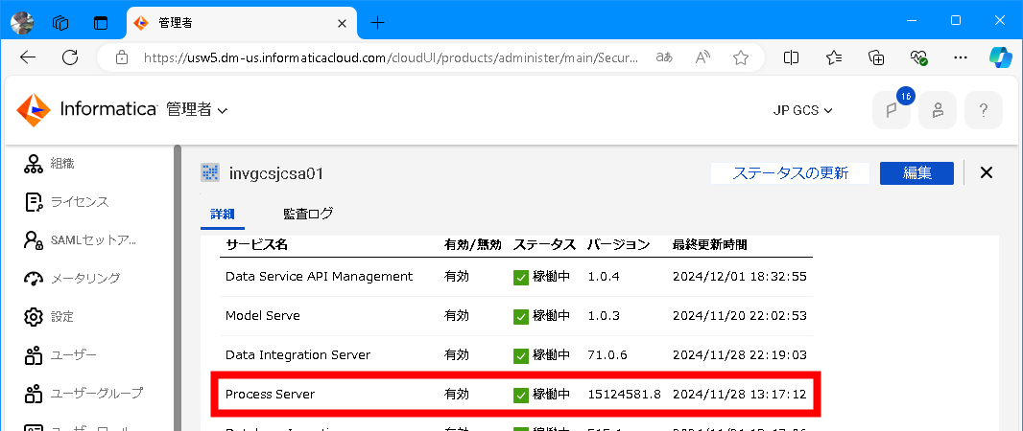The image size is (1023, 431).
Task: Click Process Server green status check
Action: pyautogui.click(x=521, y=395)
